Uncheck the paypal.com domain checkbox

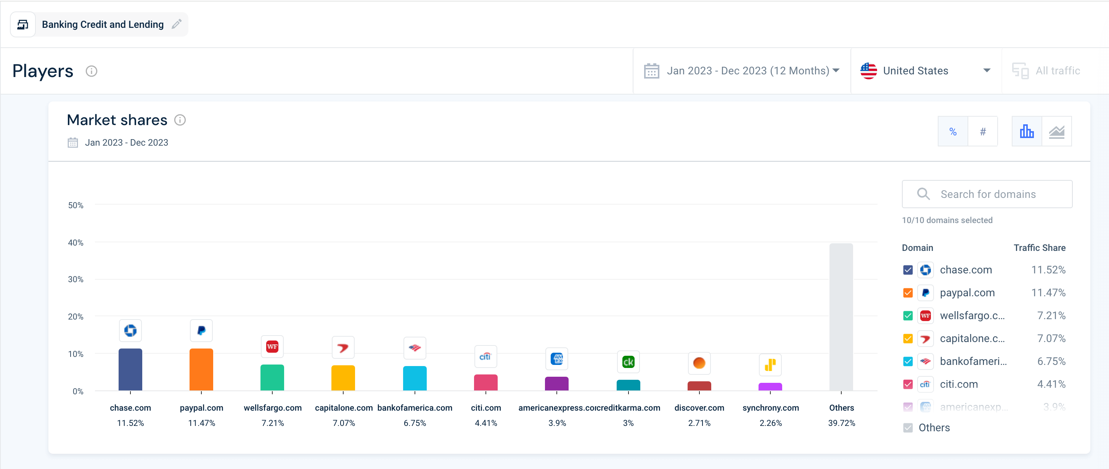(x=908, y=292)
